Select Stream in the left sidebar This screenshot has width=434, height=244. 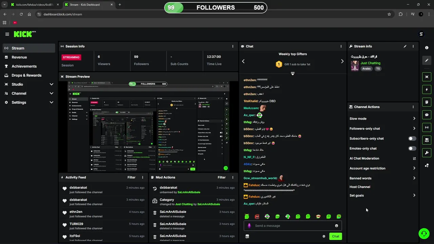(x=29, y=48)
